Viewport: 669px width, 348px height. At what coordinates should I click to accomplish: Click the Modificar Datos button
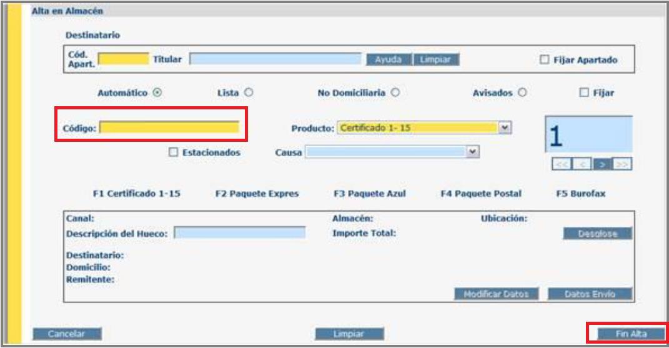coord(497,294)
